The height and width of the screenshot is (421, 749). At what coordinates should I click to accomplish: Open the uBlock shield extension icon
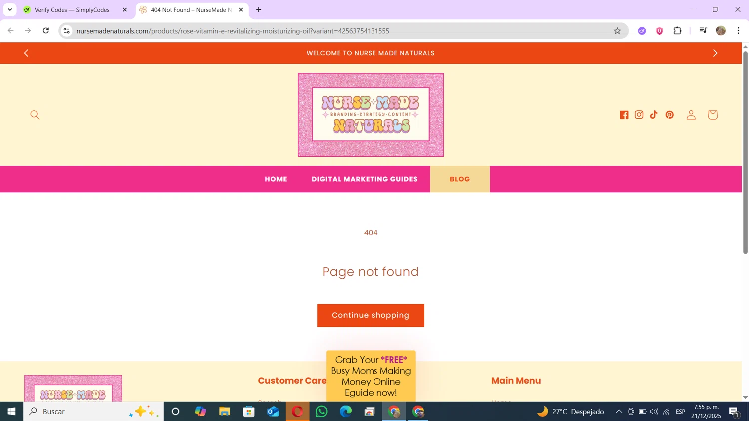tap(660, 31)
